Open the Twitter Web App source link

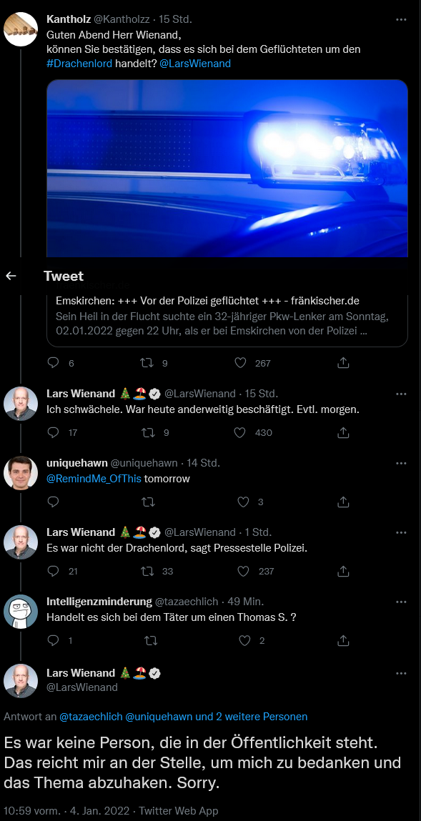pos(178,811)
